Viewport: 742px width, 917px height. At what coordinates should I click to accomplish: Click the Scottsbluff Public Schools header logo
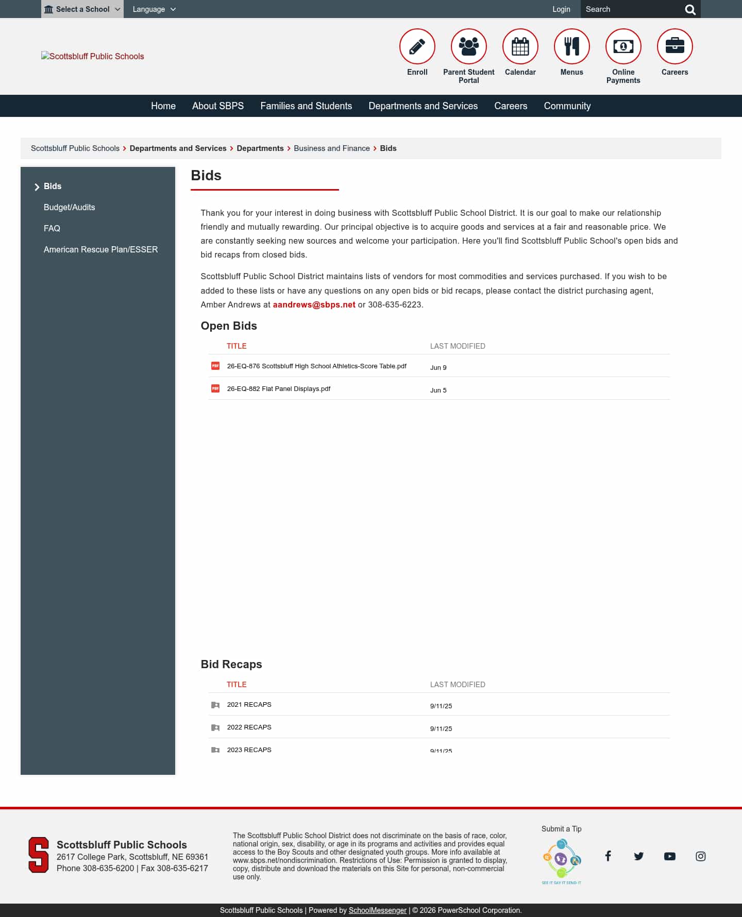click(x=93, y=56)
